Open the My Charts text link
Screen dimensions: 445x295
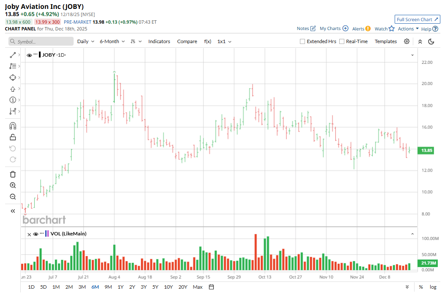(x=330, y=28)
